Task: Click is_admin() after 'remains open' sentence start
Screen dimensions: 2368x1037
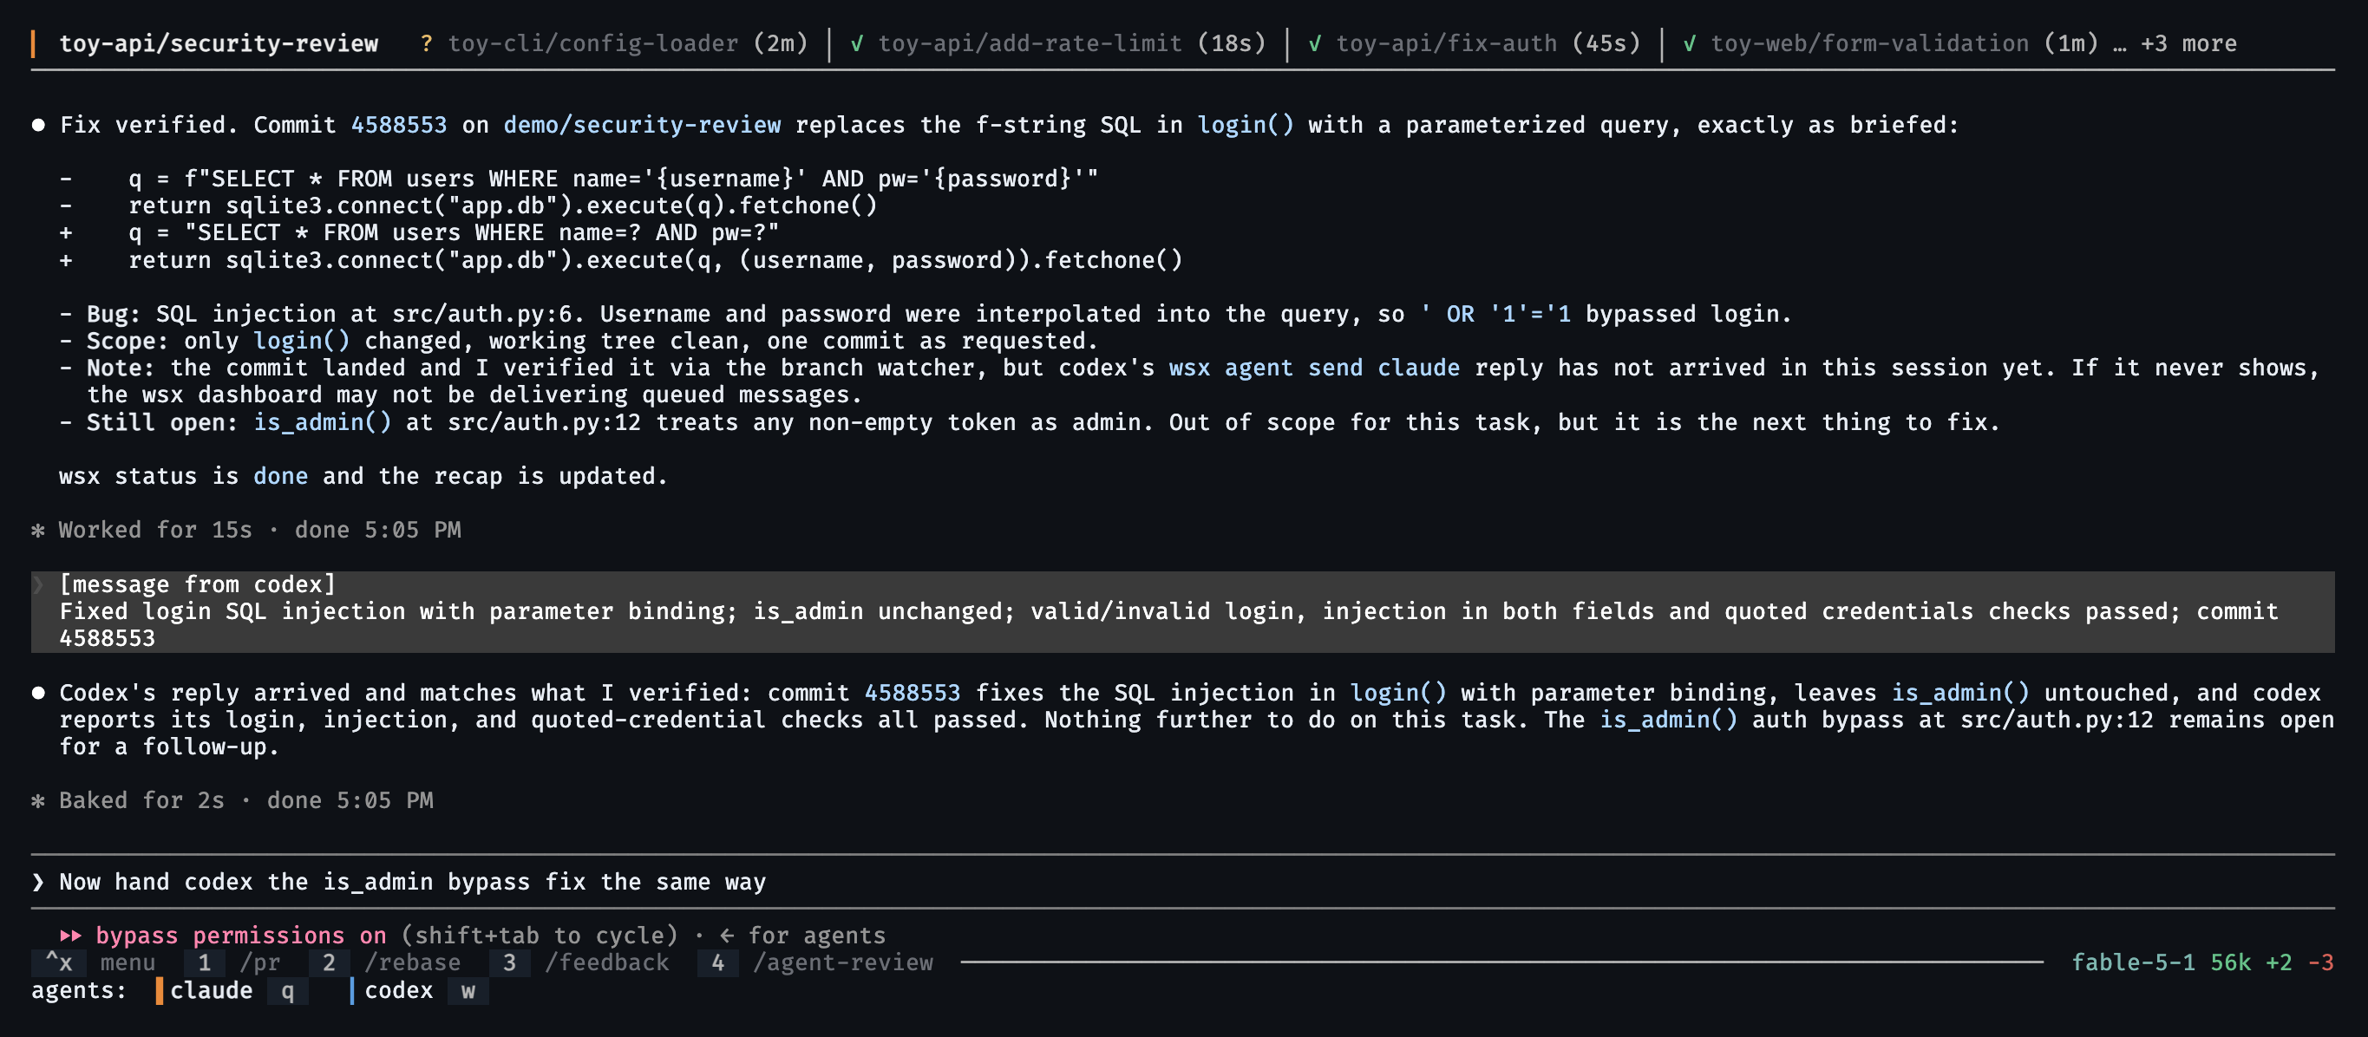Action: click(1669, 719)
